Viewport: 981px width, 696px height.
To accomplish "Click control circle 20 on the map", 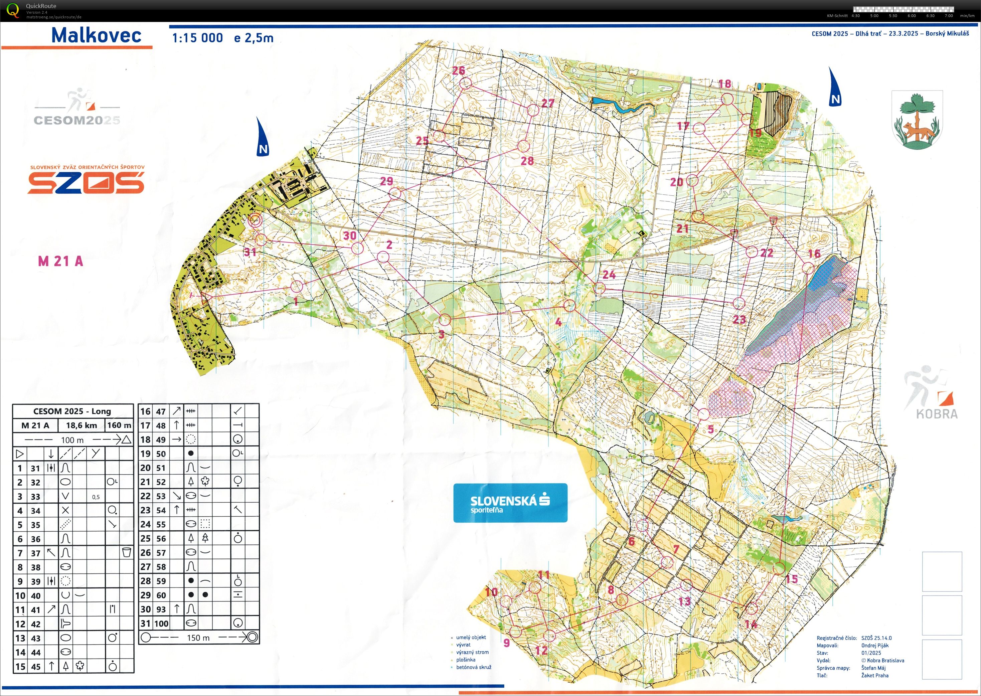I will point(692,180).
